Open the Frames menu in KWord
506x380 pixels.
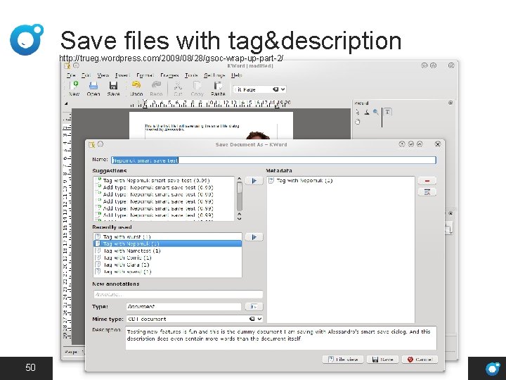[x=169, y=75]
